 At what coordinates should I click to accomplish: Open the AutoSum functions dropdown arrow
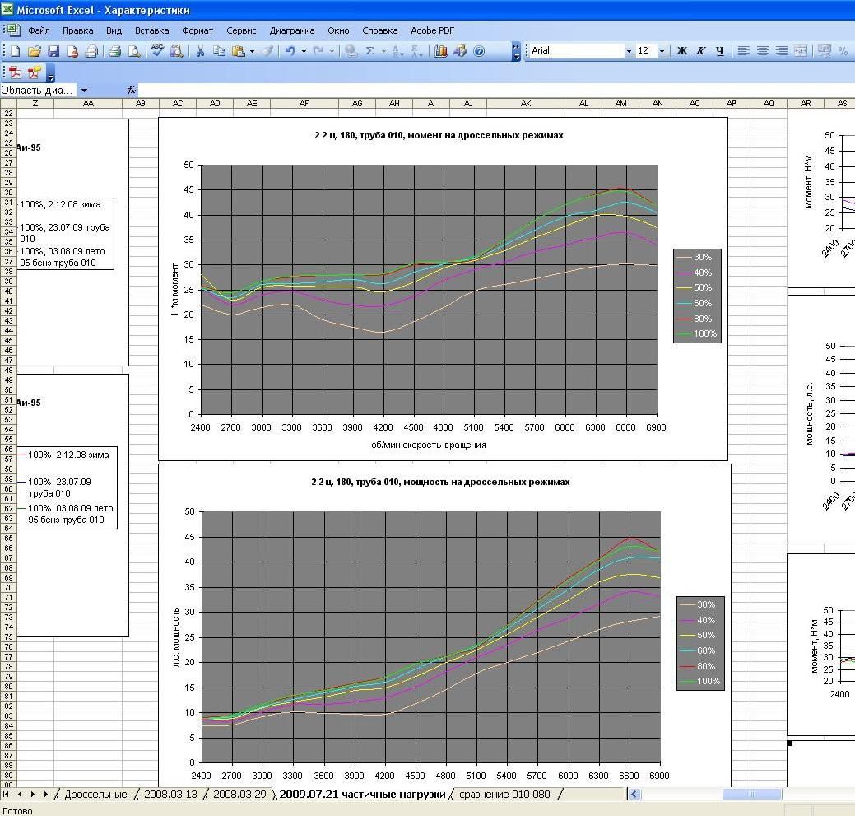[383, 51]
